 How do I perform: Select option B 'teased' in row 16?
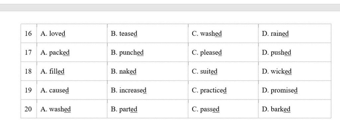click(x=128, y=34)
